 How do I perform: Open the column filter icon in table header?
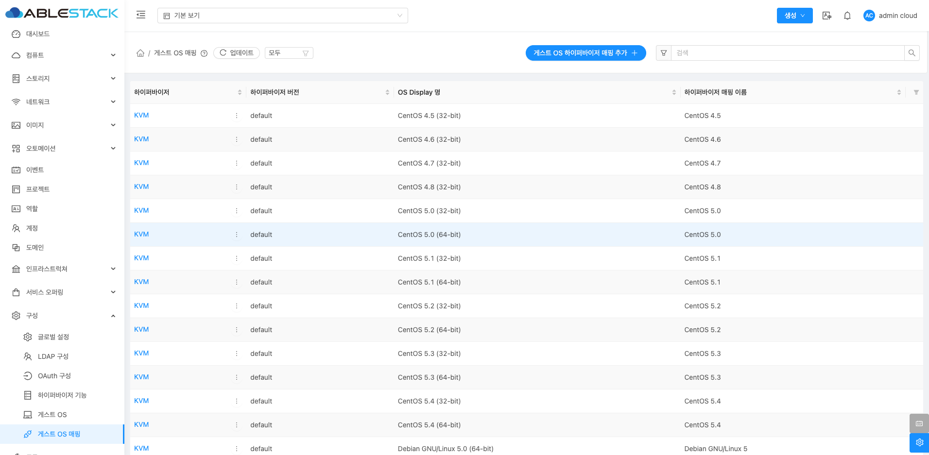coord(916,92)
